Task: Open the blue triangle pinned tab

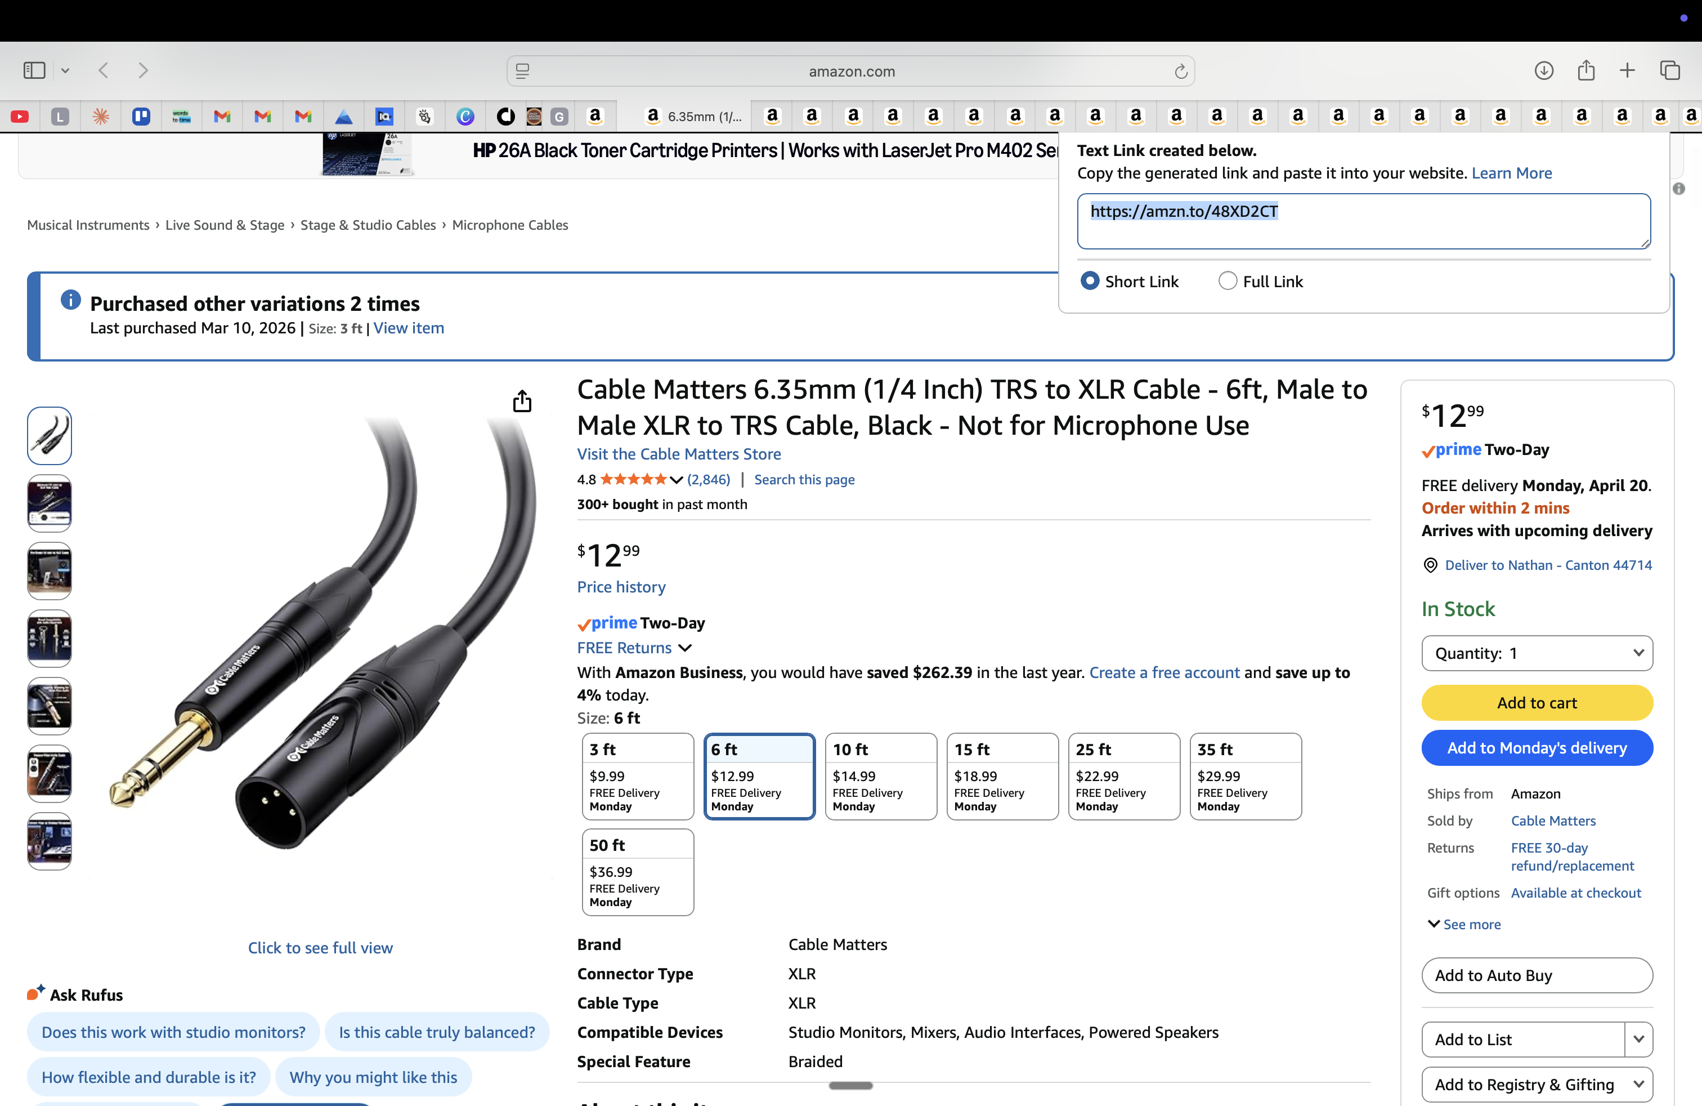Action: [x=344, y=116]
